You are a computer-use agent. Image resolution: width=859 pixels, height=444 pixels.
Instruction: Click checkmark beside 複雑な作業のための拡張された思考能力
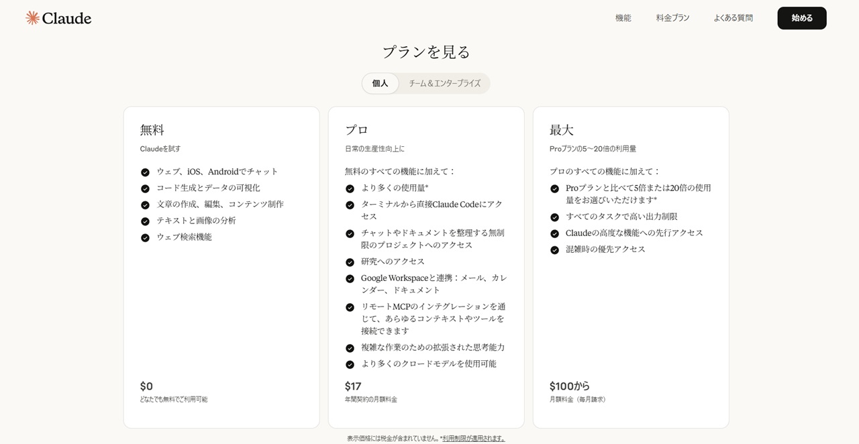coord(350,348)
